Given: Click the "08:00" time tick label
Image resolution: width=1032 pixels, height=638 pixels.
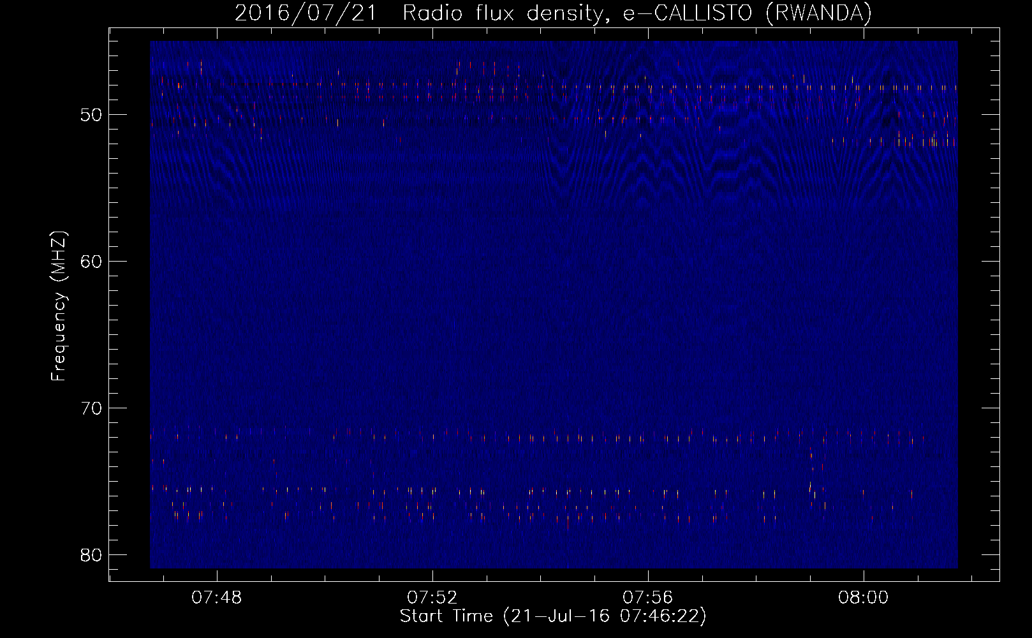Looking at the screenshot, I should pyautogui.click(x=864, y=598).
